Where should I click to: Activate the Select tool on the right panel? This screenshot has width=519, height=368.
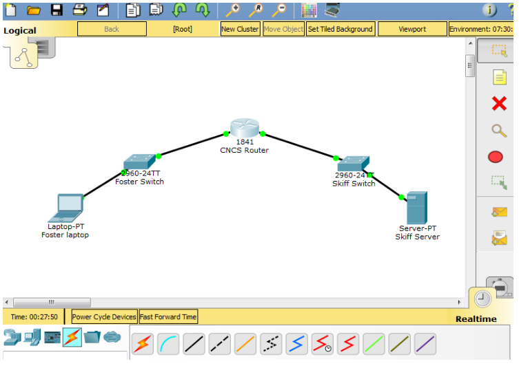(x=499, y=51)
